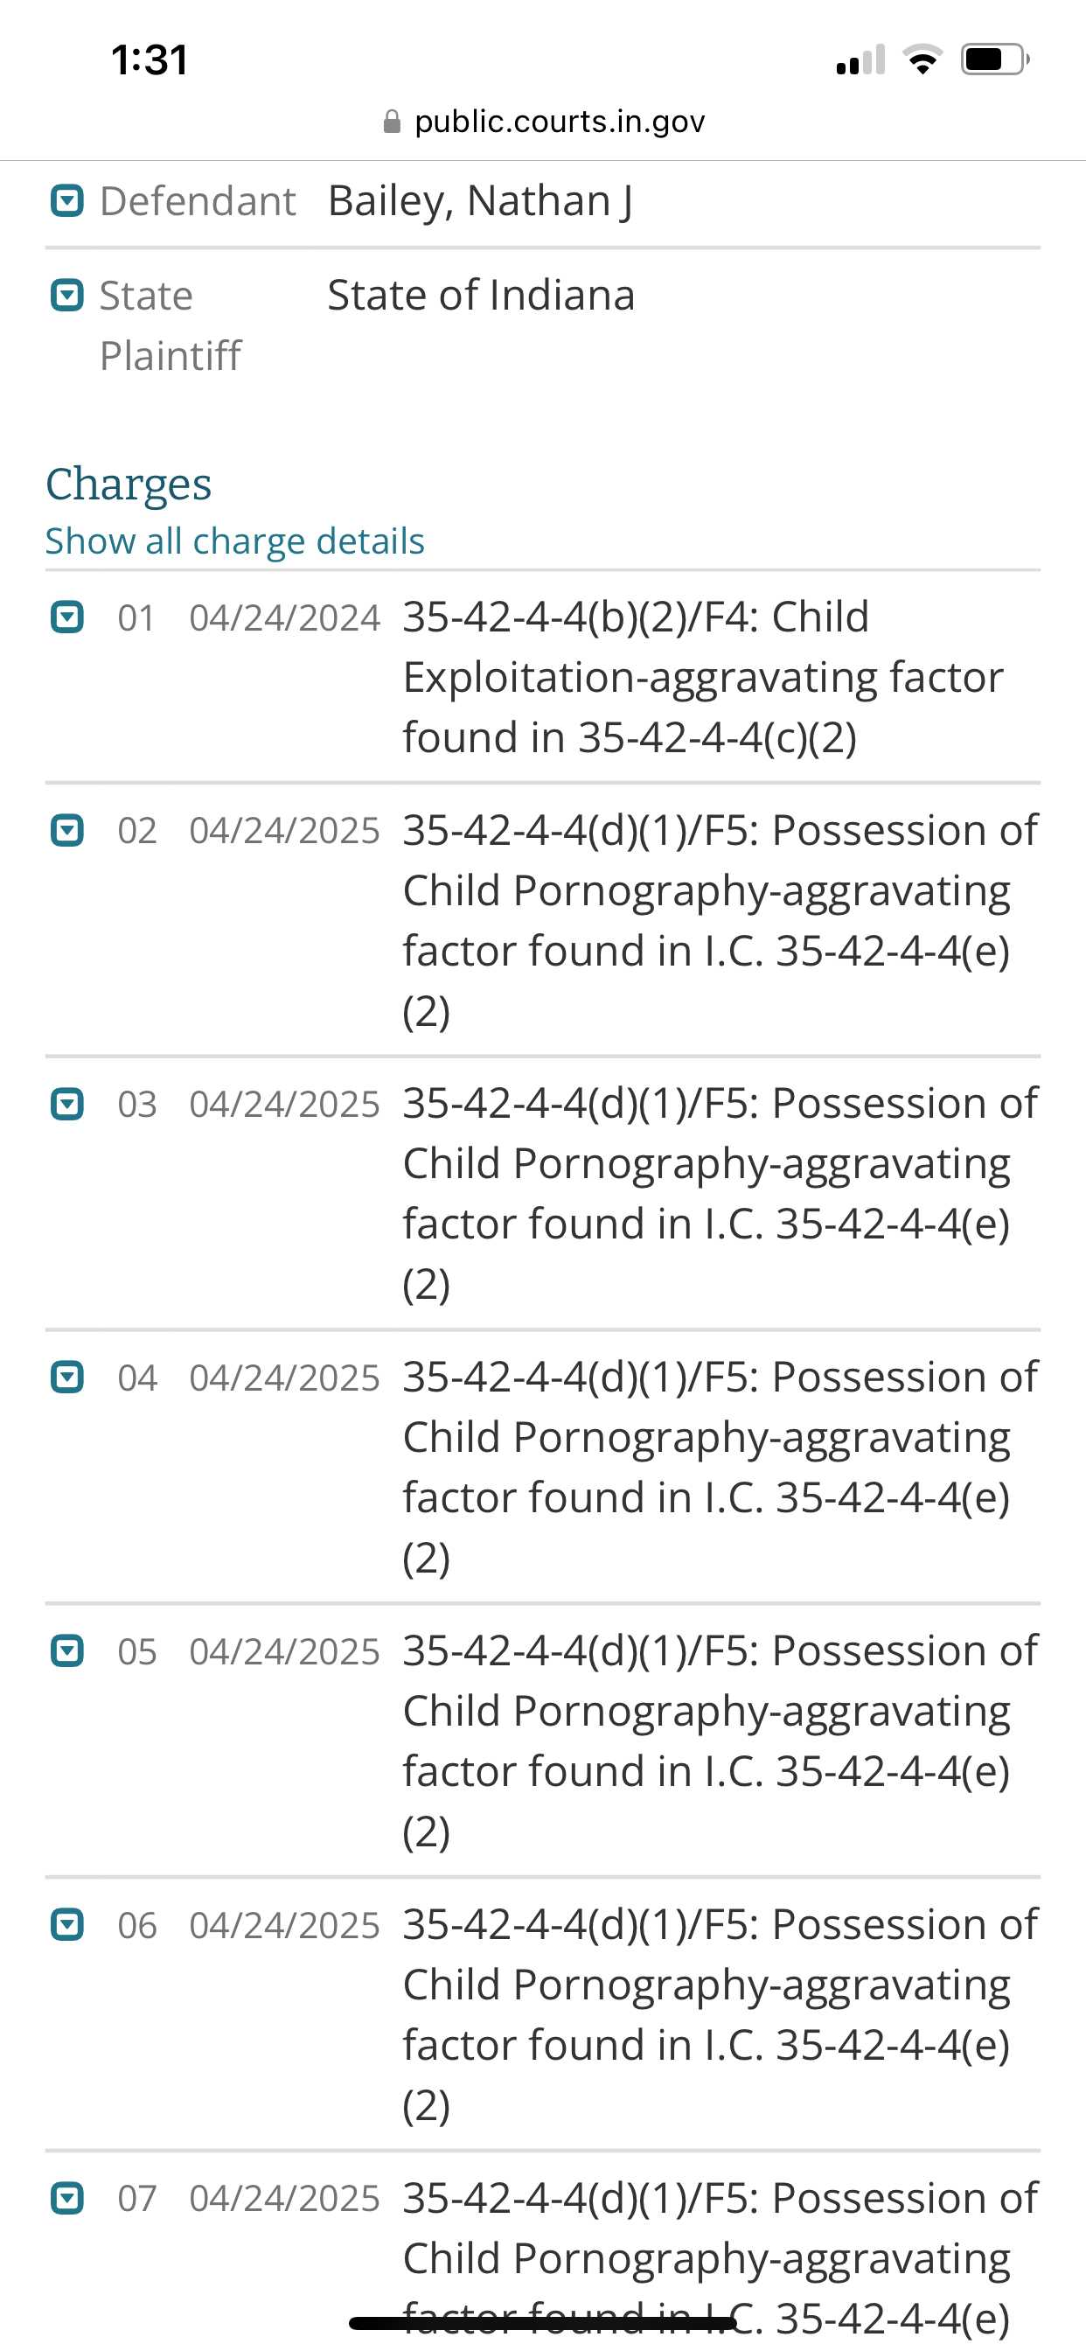1086x2351 pixels.
Task: Tap the cellular signal bars icon
Action: coord(860,59)
